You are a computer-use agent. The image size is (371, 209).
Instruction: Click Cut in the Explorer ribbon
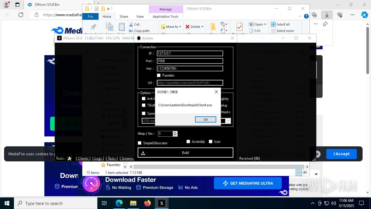pyautogui.click(x=134, y=24)
